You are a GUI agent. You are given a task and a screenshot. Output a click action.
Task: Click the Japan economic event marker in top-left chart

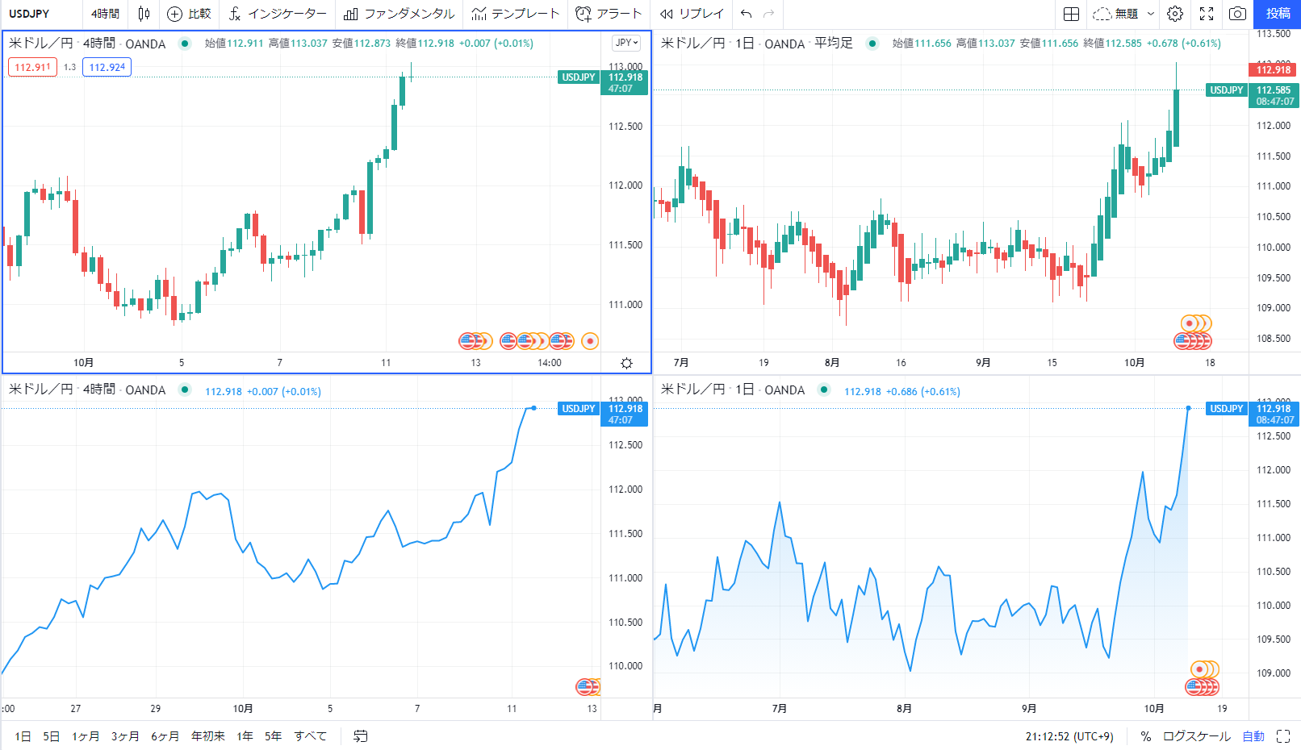coord(591,341)
